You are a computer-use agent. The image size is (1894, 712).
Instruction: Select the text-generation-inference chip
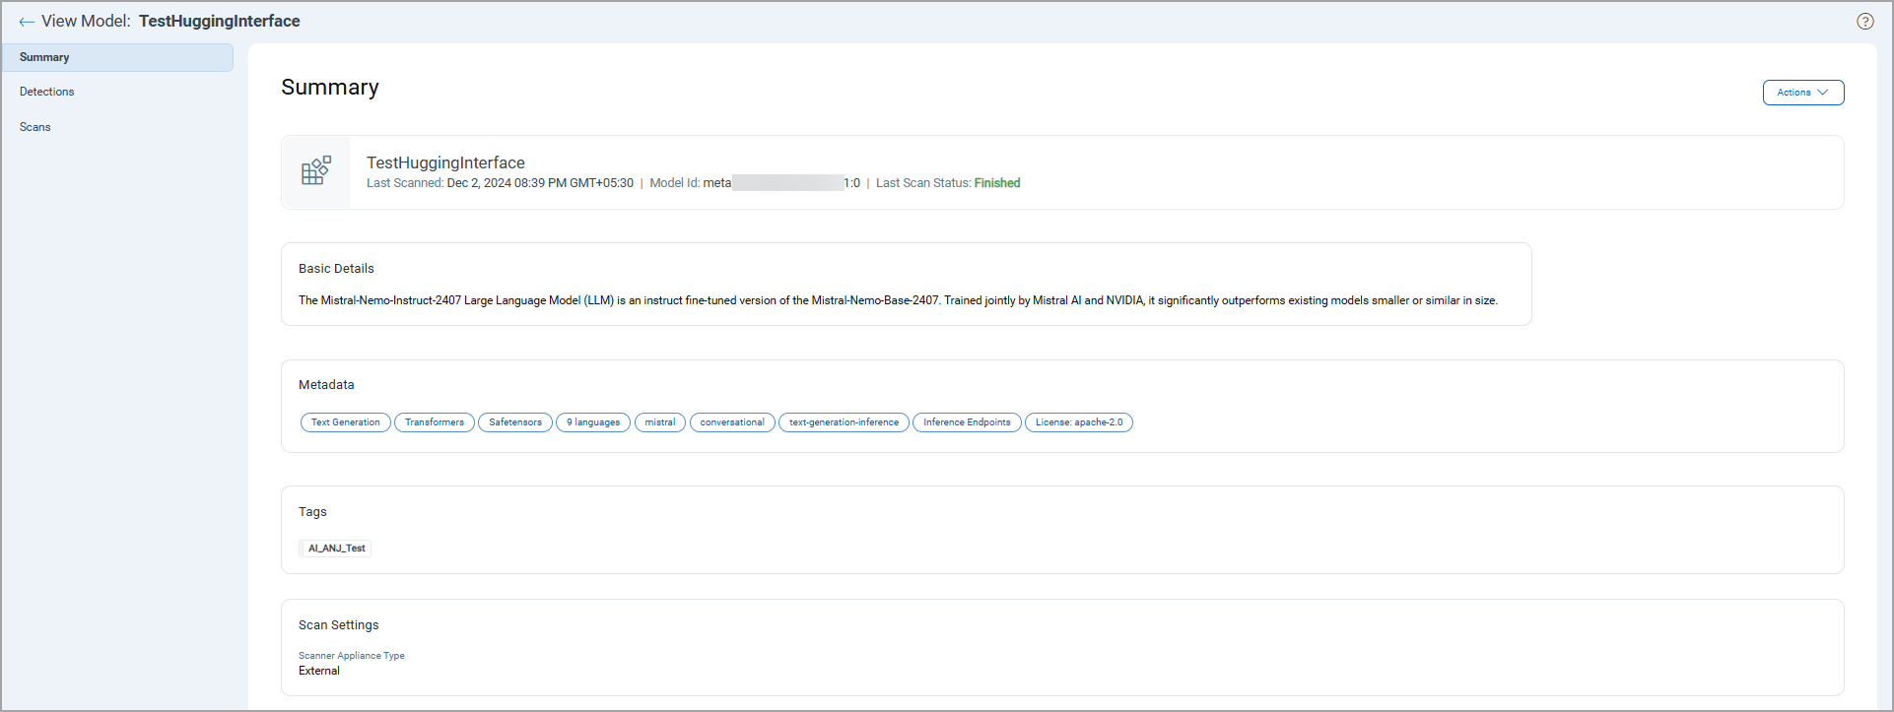pyautogui.click(x=844, y=422)
